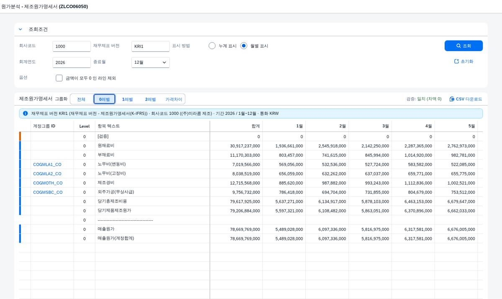Click the 조회 search button
This screenshot has height=299, width=502.
coord(464,46)
